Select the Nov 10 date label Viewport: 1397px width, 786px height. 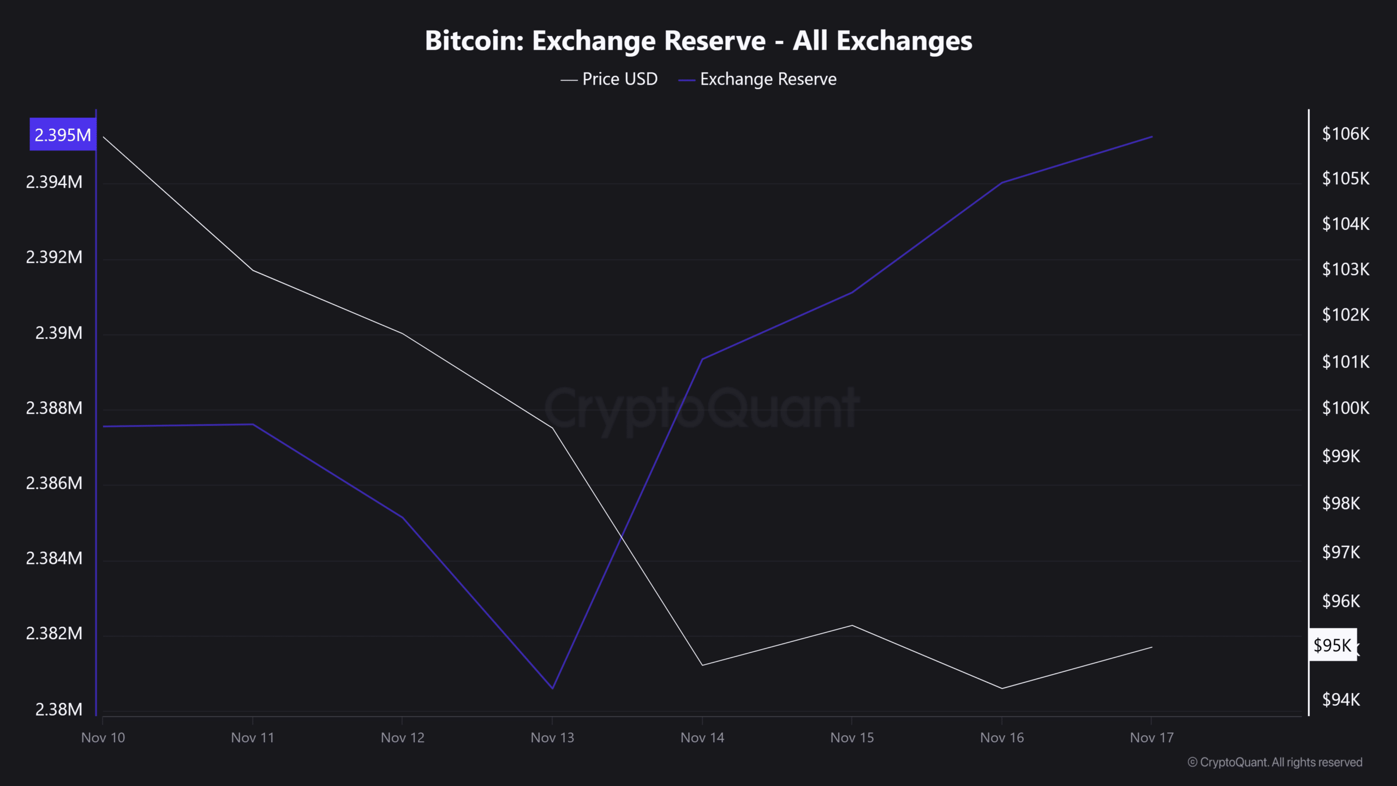click(103, 737)
